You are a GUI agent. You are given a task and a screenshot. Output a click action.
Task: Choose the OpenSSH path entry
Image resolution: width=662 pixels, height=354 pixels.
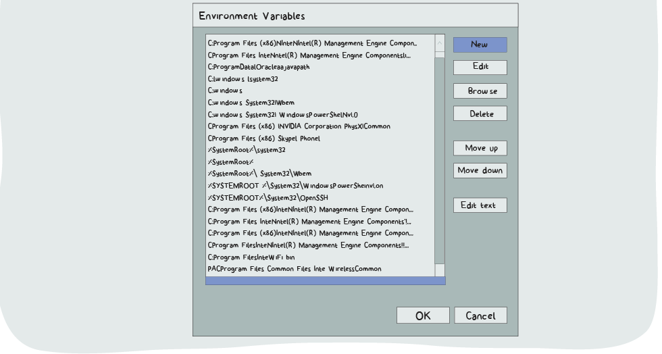268,197
